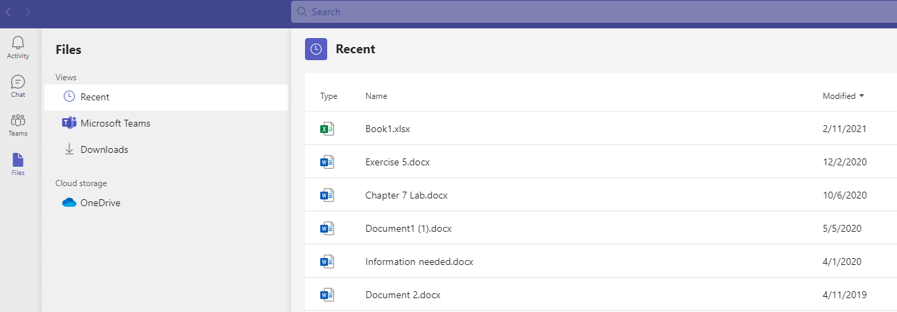The image size is (897, 312).
Task: Click the 12/2/2020 modified date
Action: coord(844,162)
